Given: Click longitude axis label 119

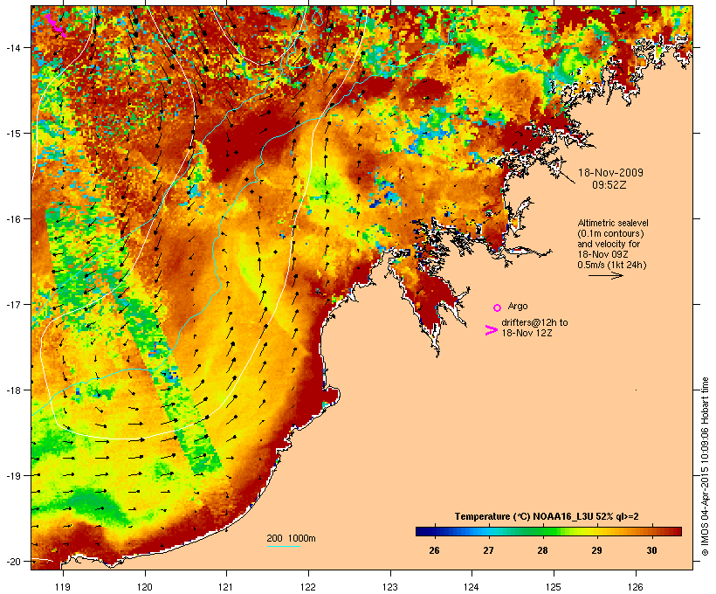Looking at the screenshot, I should tap(63, 587).
